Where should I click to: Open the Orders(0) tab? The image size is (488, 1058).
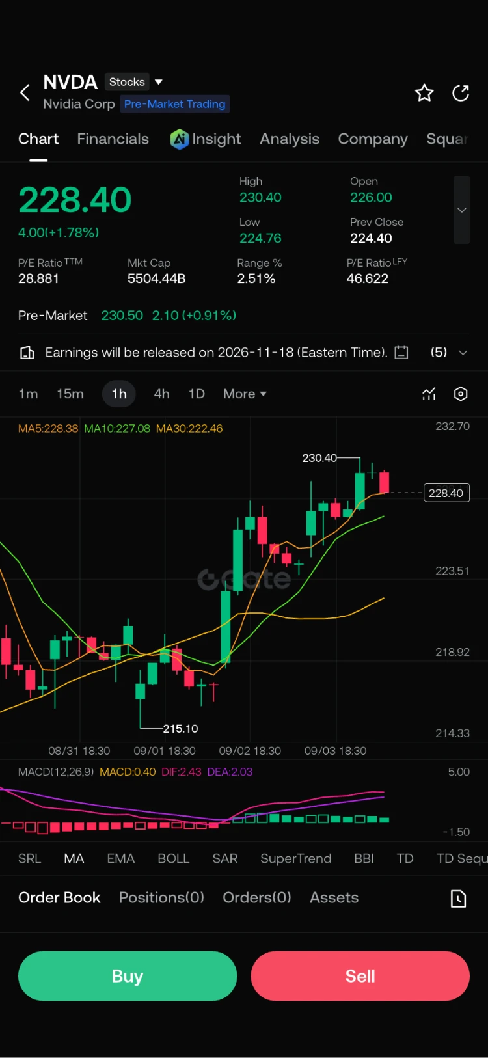pyautogui.click(x=257, y=898)
